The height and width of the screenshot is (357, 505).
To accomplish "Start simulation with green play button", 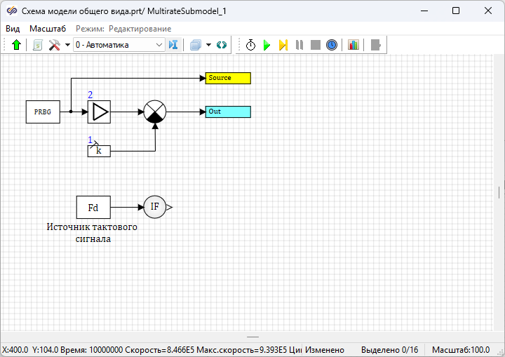I will pyautogui.click(x=267, y=45).
